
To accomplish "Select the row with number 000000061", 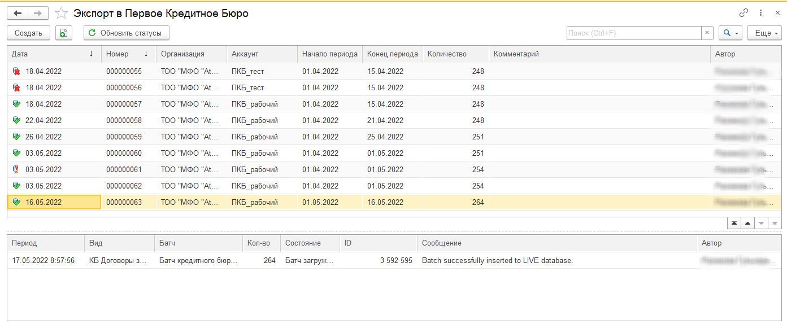I will point(394,170).
